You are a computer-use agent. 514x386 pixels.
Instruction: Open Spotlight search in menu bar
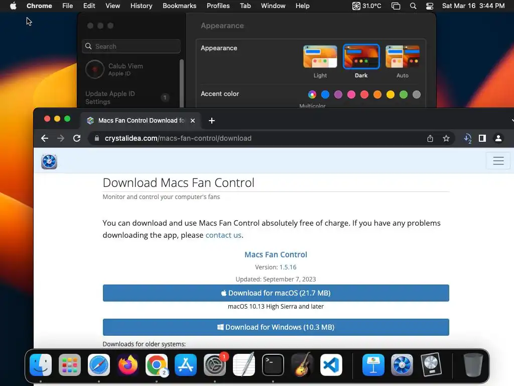pos(413,6)
